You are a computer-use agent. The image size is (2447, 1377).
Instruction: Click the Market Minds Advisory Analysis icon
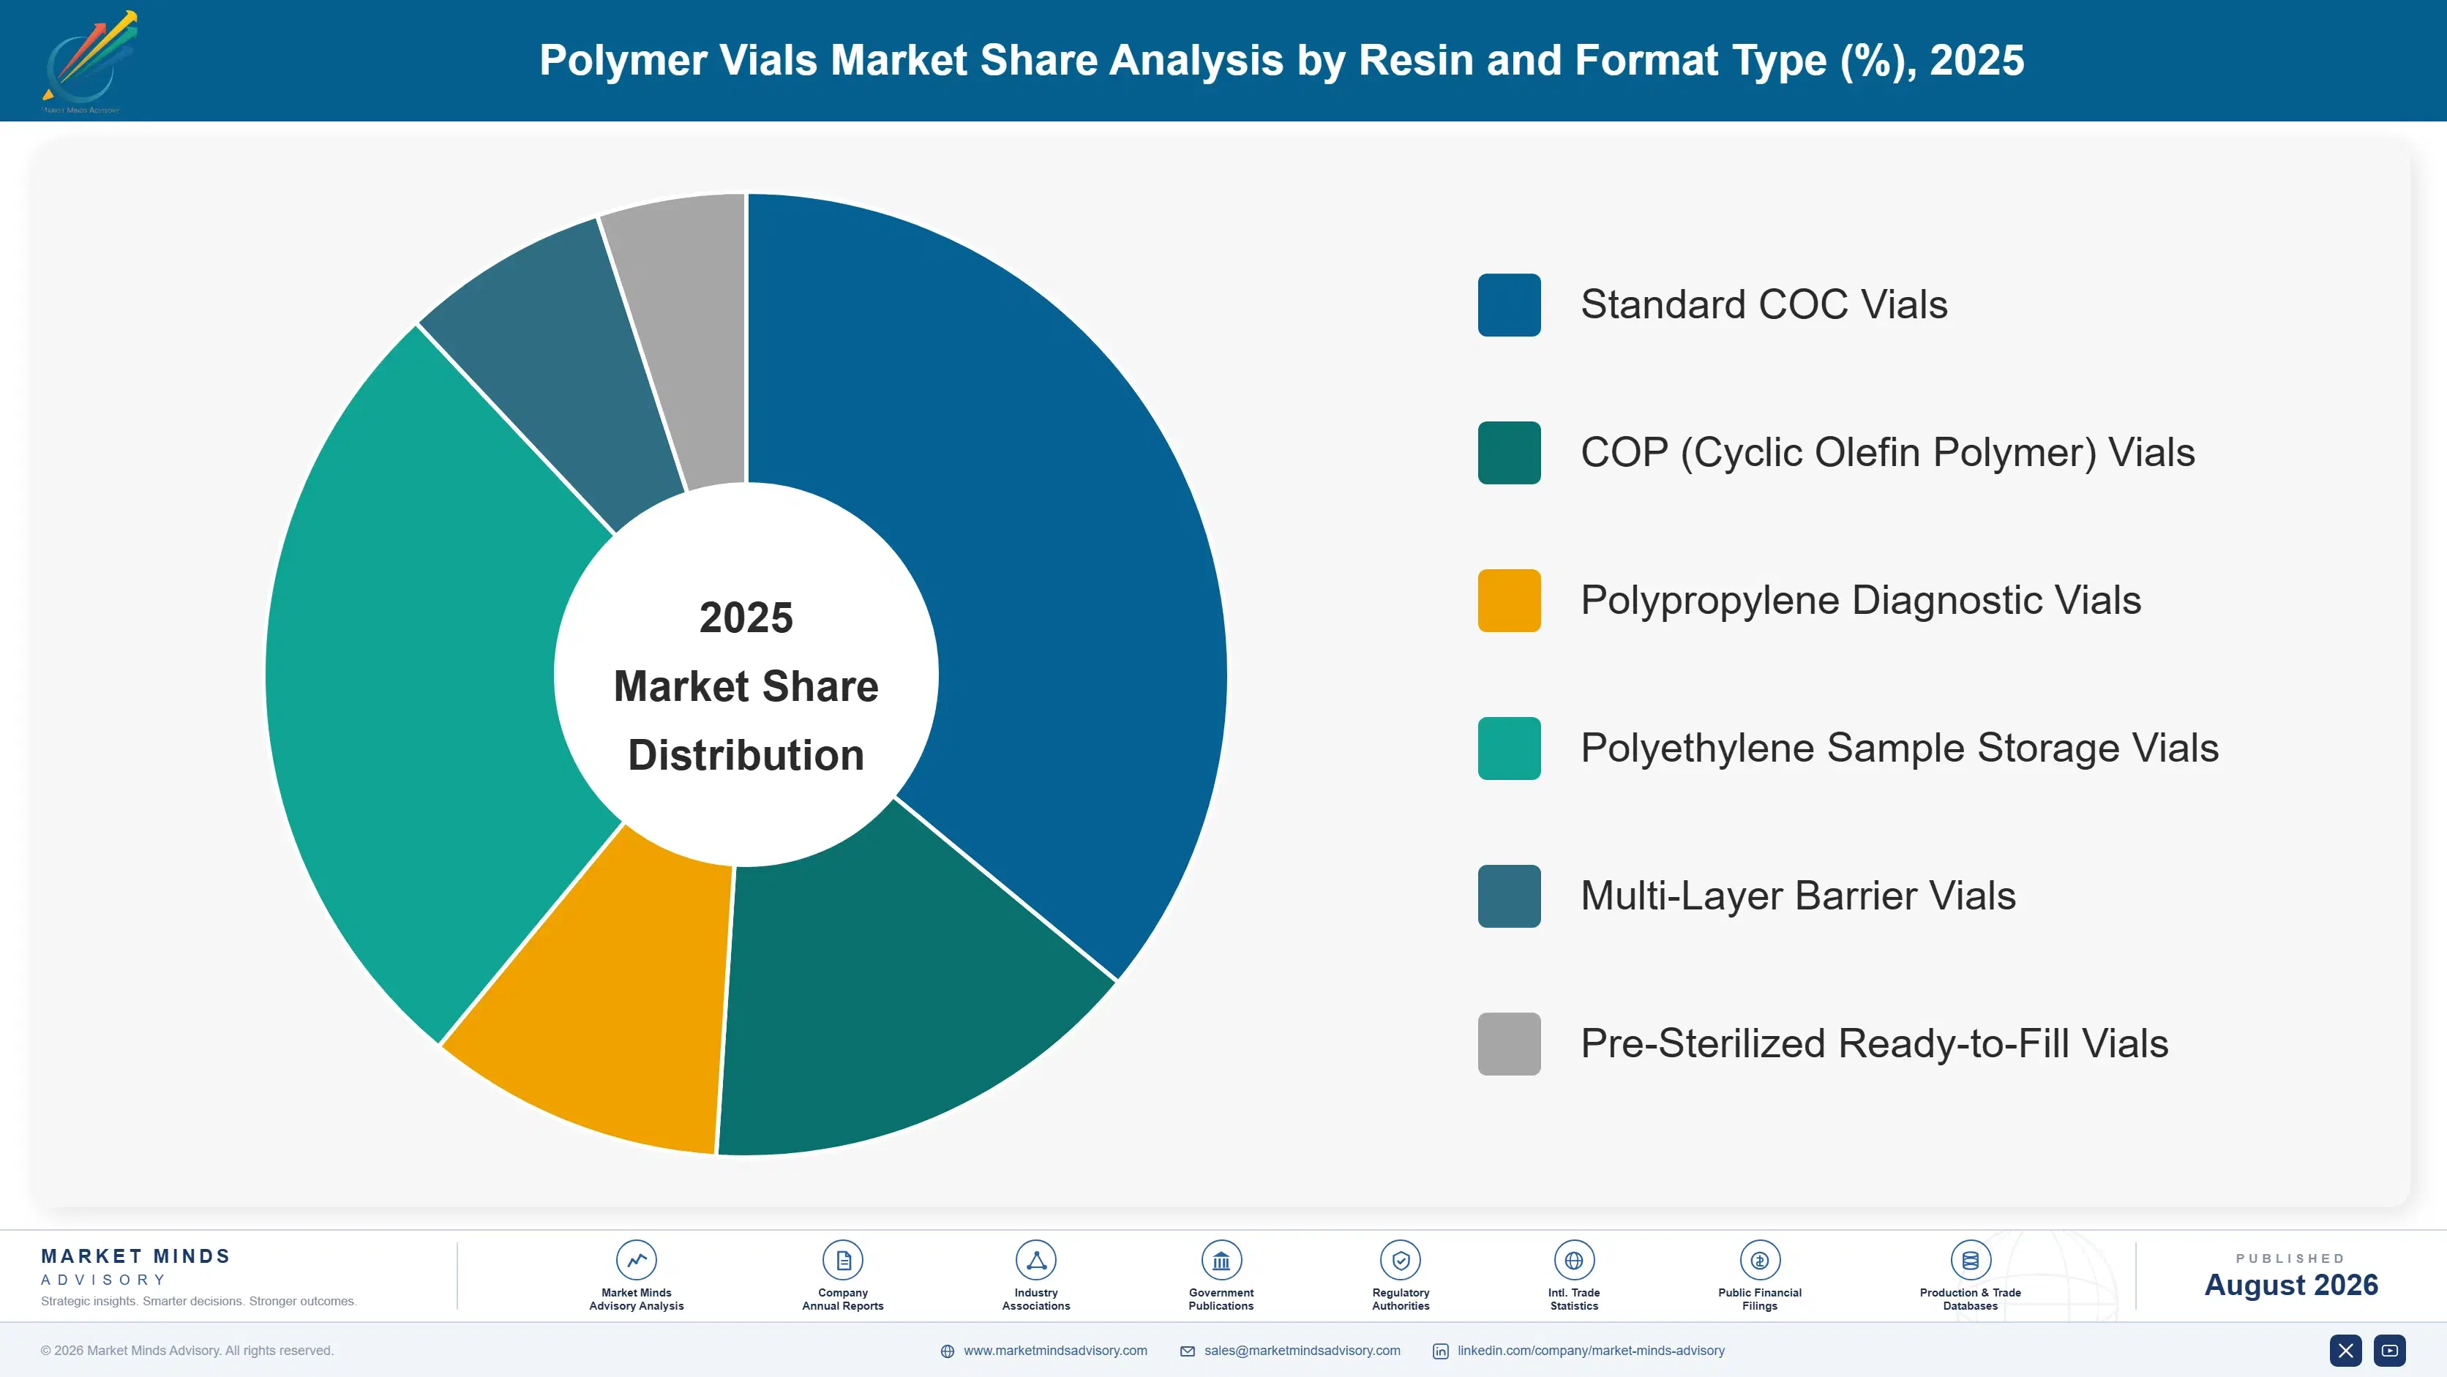(x=637, y=1260)
